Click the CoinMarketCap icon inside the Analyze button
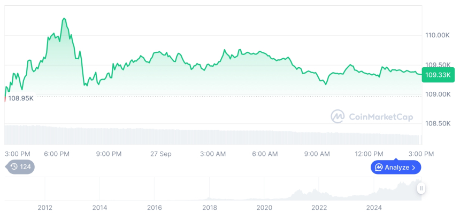This screenshot has width=460, height=214. 379,168
